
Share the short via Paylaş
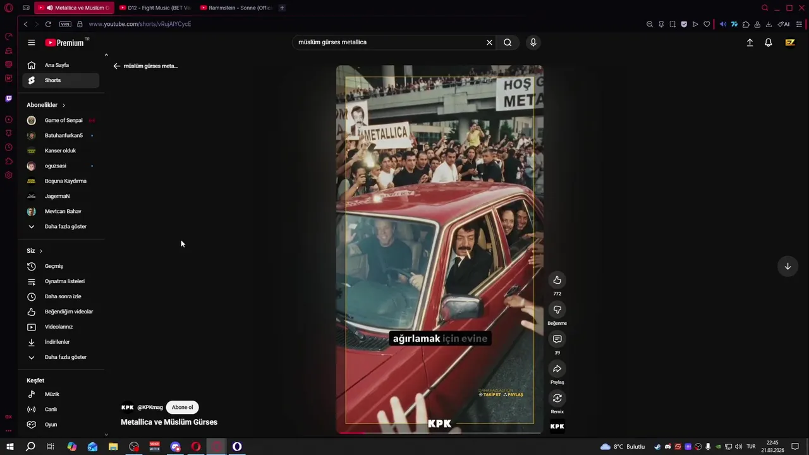[557, 368]
